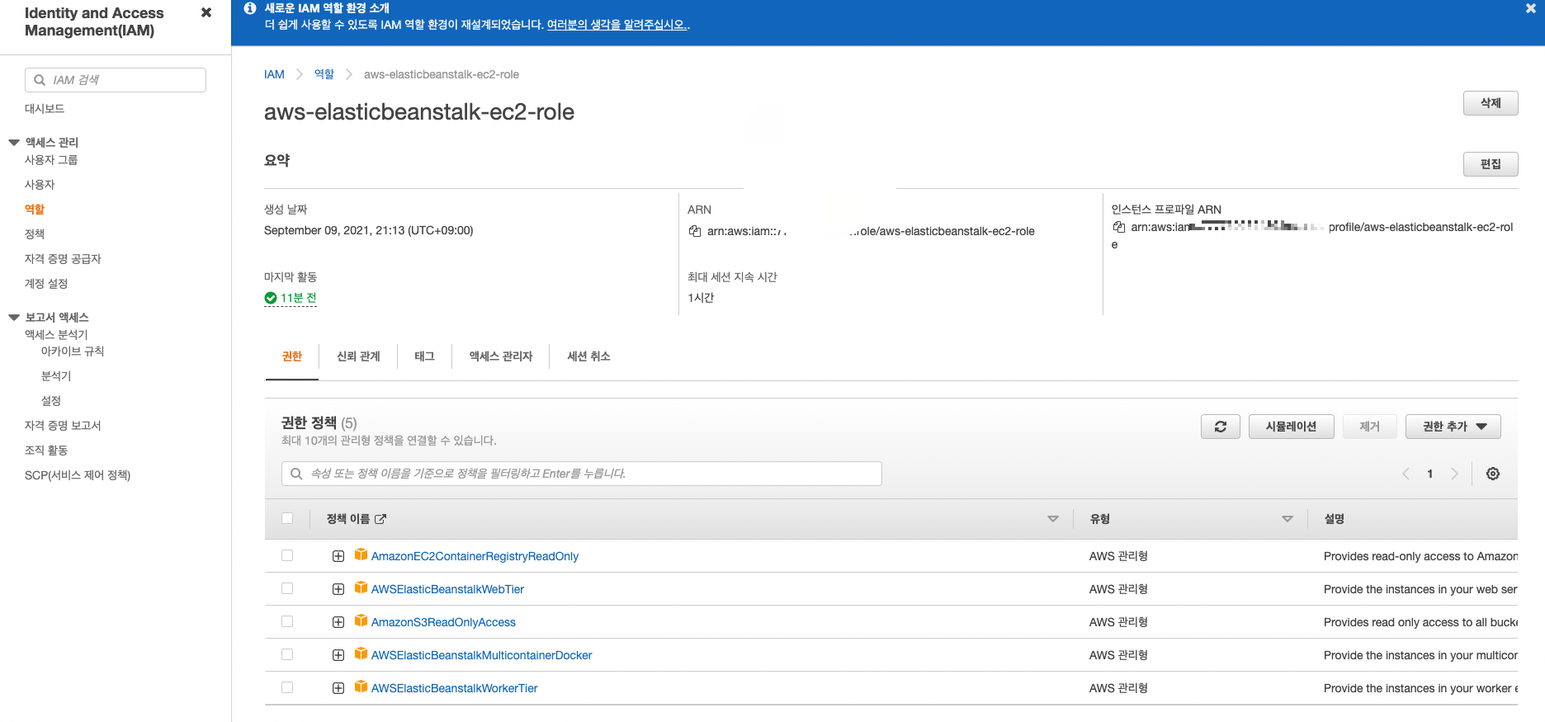
Task: Click the external link icon by 정책 이름
Action: click(x=380, y=519)
